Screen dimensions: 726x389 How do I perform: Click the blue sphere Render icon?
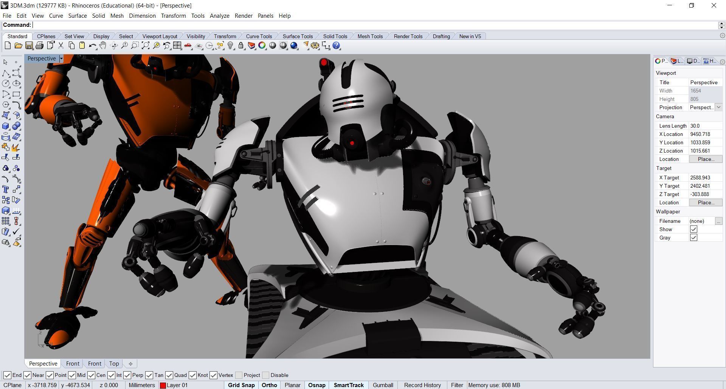click(x=294, y=46)
